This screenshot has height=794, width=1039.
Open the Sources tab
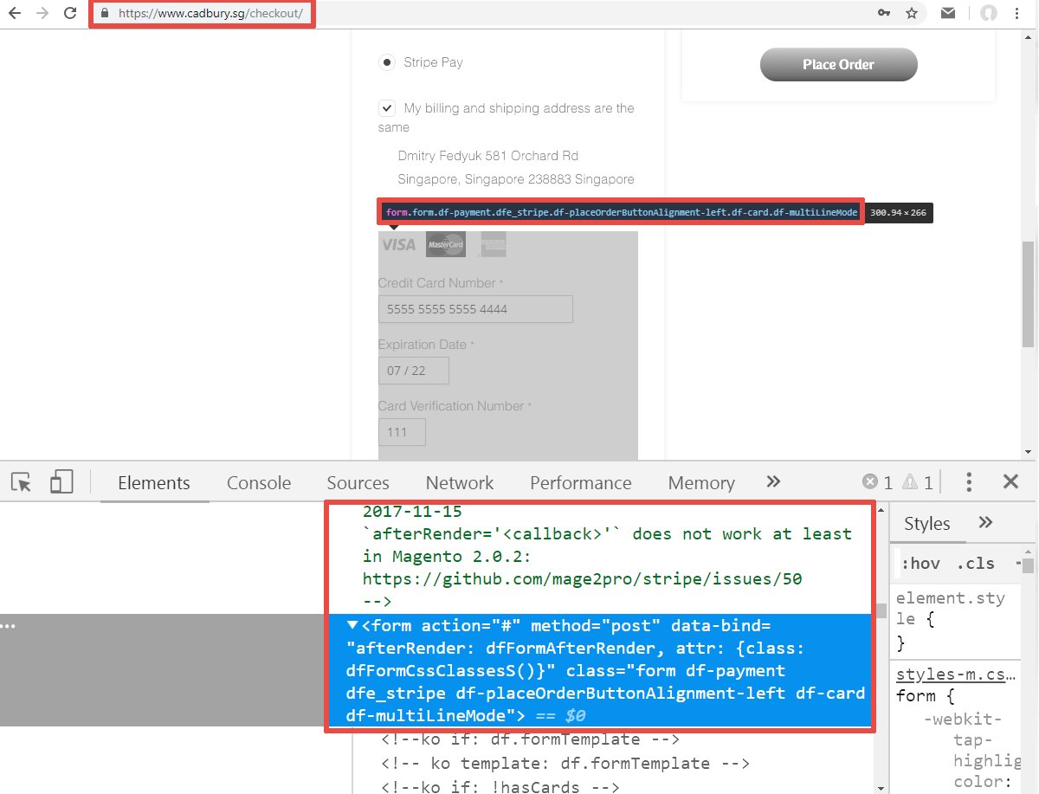click(x=358, y=483)
